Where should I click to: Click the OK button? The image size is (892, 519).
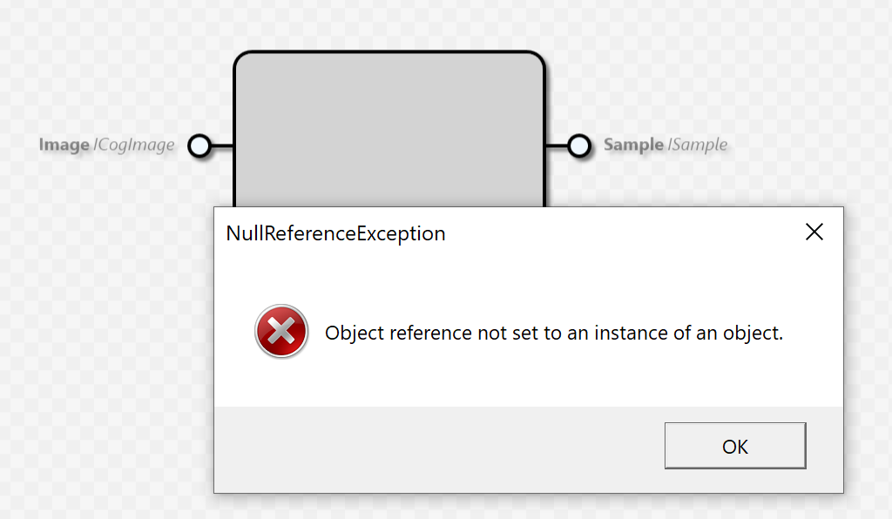pos(734,446)
